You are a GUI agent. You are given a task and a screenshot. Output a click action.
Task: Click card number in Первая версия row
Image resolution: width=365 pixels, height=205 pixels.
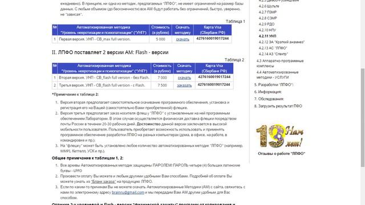coord(213,39)
